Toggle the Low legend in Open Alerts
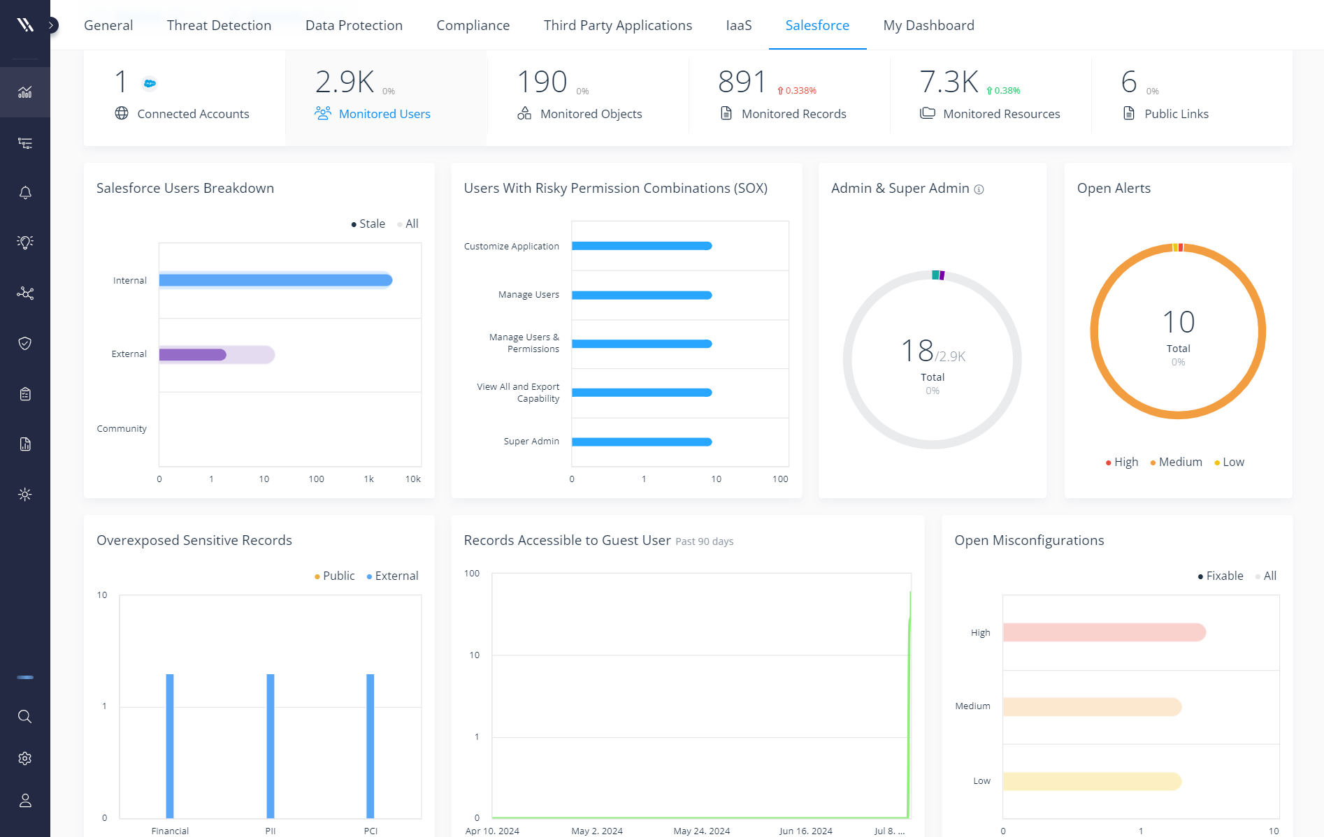The width and height of the screenshot is (1324, 837). [1230, 462]
